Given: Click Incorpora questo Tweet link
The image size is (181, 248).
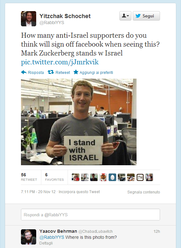Looking at the screenshot, I should pos(79,192).
